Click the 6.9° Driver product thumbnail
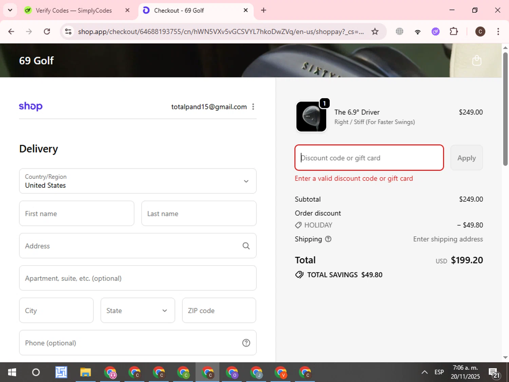The width and height of the screenshot is (509, 382). (311, 116)
